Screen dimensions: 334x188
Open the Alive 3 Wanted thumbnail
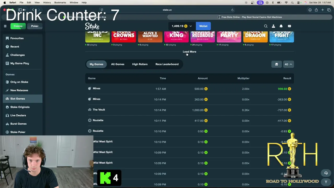tap(150, 37)
